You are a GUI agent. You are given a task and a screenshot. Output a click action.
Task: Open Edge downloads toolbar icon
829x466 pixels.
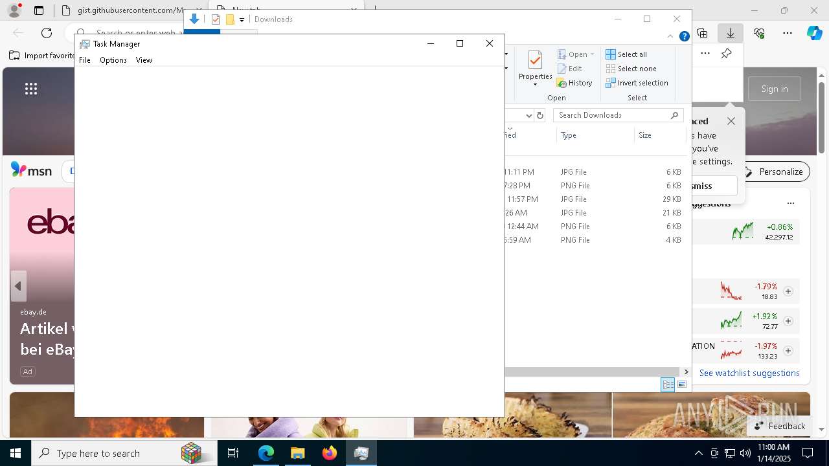[731, 33]
